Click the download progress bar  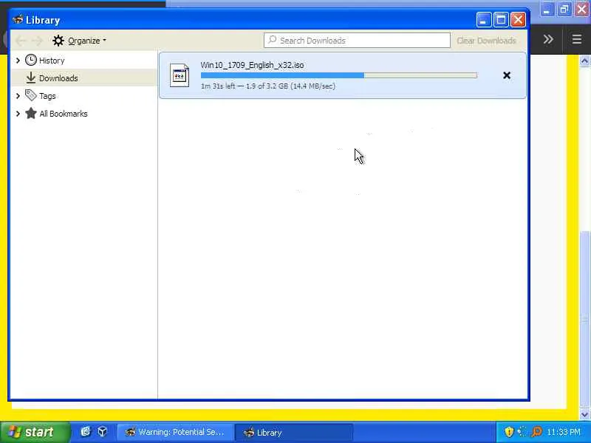pyautogui.click(x=339, y=75)
